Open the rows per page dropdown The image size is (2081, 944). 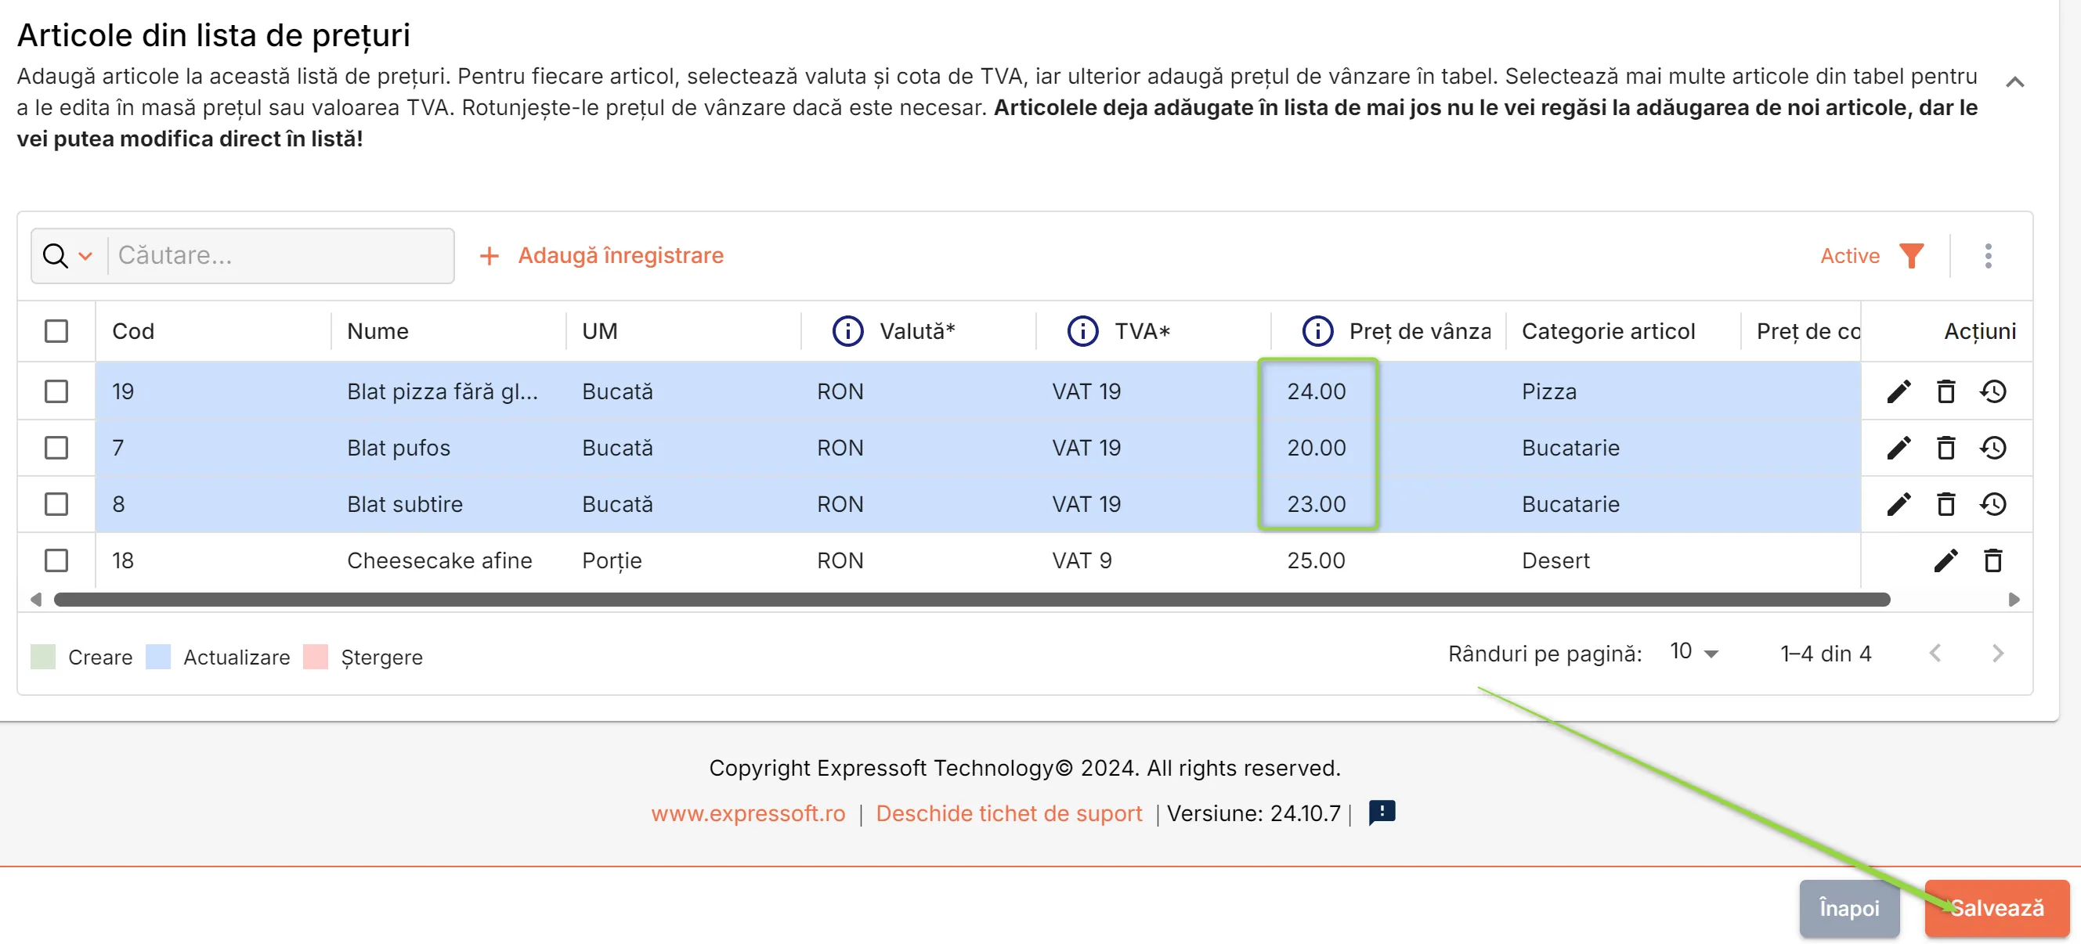point(1694,653)
